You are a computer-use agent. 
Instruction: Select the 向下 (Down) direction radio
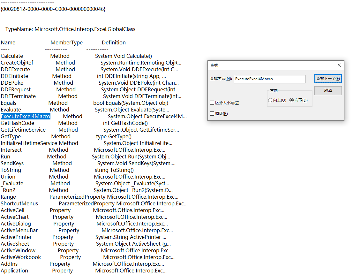(291, 100)
